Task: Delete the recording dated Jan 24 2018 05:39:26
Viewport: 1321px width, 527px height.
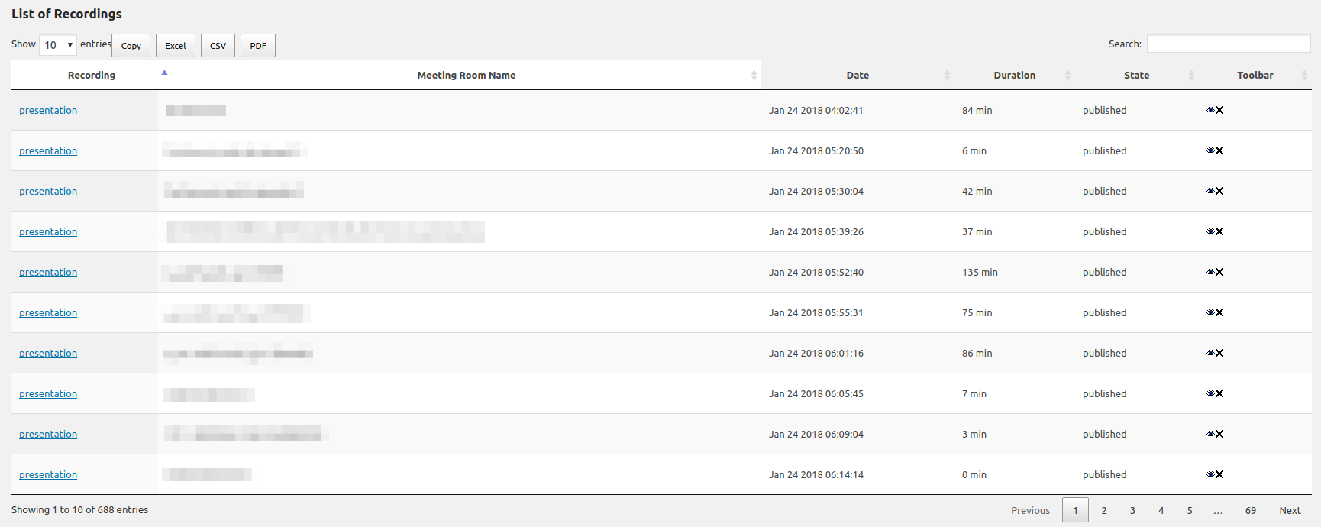Action: (1219, 231)
